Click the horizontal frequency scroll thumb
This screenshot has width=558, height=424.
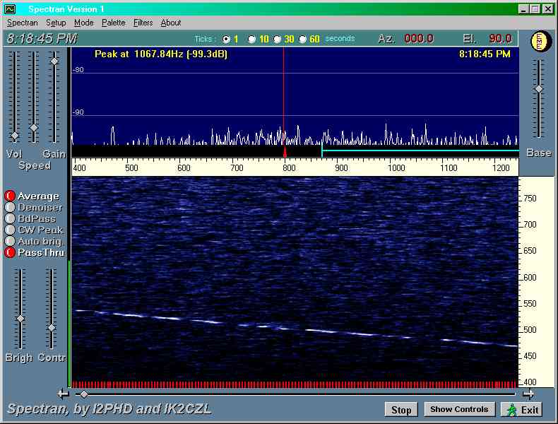tap(84, 394)
